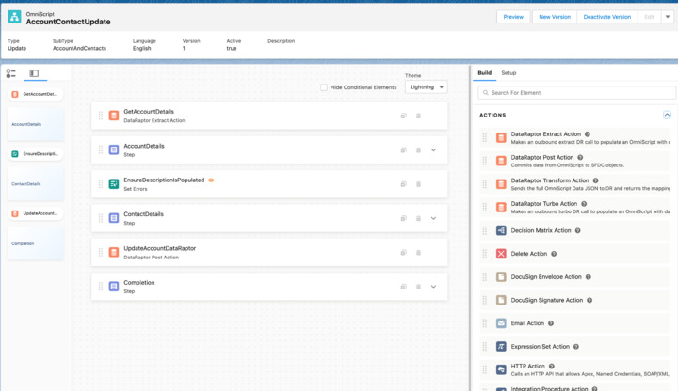The width and height of the screenshot is (678, 391).
Task: Select the Build tab
Action: click(484, 73)
